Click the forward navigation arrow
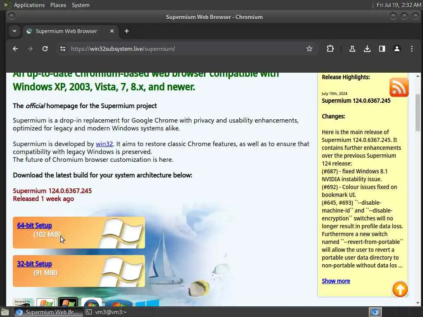The height and width of the screenshot is (317, 423). (30, 49)
